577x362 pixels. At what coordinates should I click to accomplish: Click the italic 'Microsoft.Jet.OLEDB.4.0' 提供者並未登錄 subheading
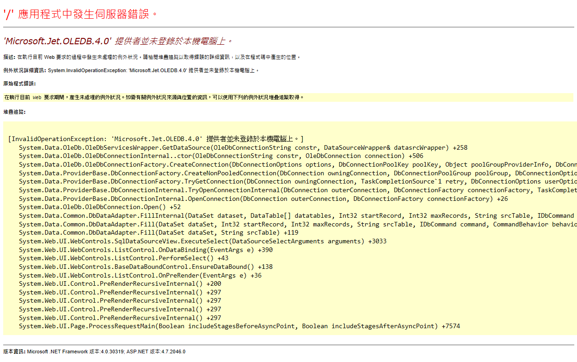pyautogui.click(x=118, y=41)
